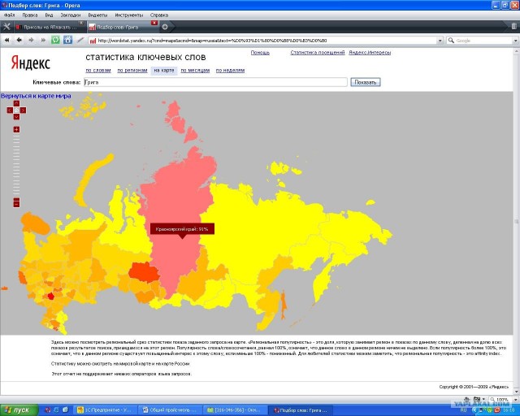Click the vertical page scrollbar
Viewport: 520px width, 416px height.
click(517, 221)
